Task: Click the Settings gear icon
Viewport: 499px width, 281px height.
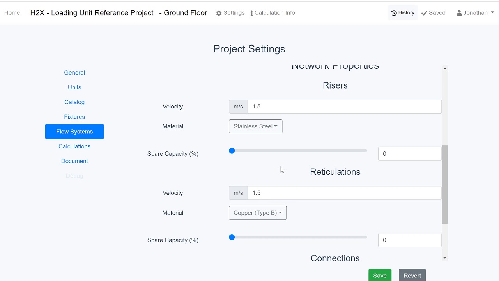Action: (x=219, y=13)
